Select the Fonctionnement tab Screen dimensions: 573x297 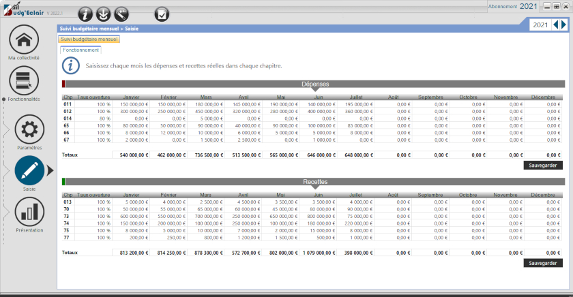[x=81, y=50]
